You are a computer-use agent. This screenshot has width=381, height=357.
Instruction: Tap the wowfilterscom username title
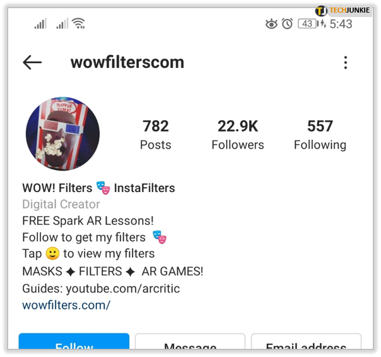127,62
